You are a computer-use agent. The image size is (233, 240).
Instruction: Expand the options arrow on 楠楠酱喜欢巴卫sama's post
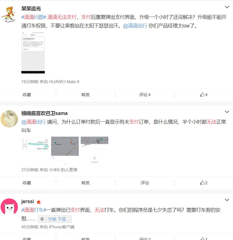[x=227, y=112]
